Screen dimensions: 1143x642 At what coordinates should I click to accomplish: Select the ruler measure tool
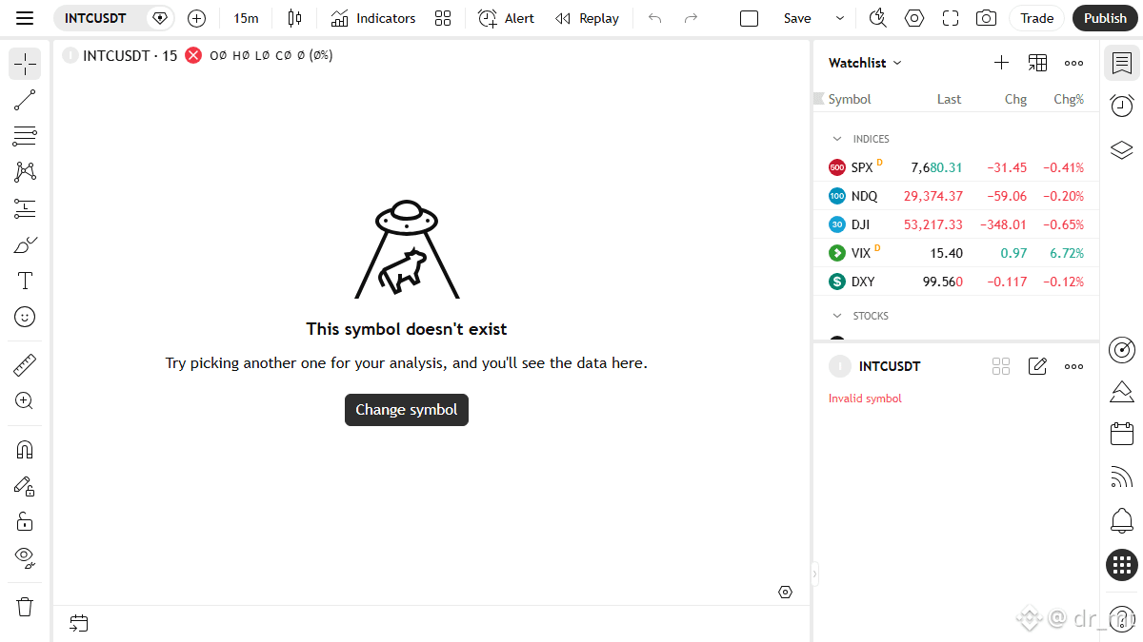click(25, 364)
